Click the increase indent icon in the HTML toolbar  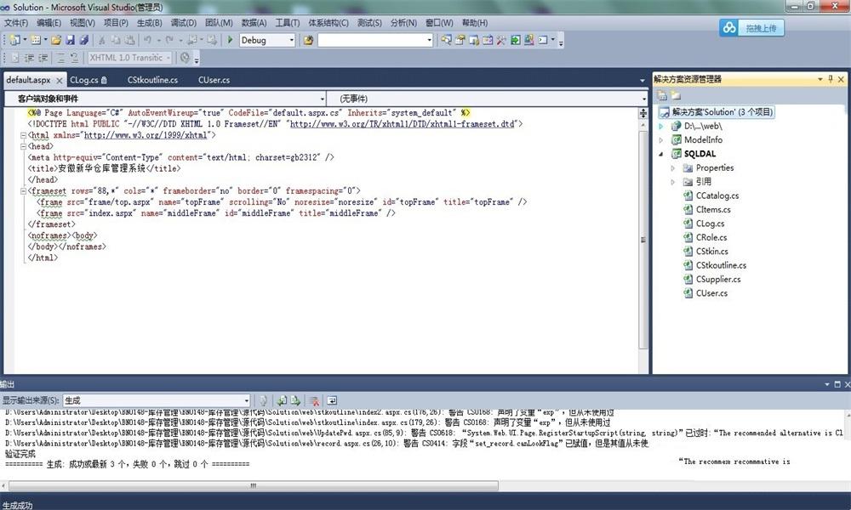(43, 58)
